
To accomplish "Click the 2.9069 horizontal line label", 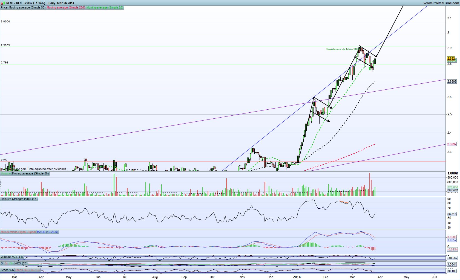I will pos(5,45).
